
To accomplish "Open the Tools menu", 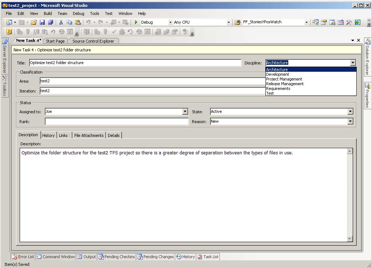I will pos(94,13).
